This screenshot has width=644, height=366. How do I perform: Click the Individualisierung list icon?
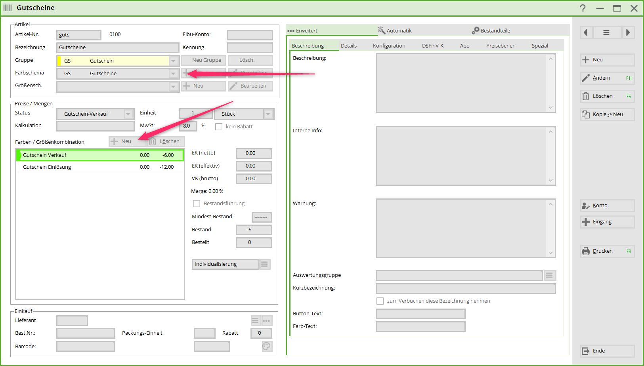pos(265,264)
